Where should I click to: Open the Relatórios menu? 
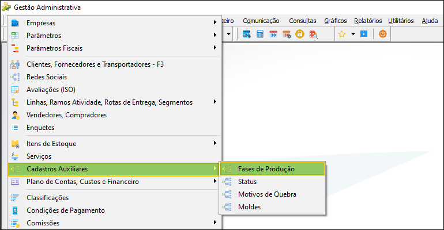coord(368,21)
